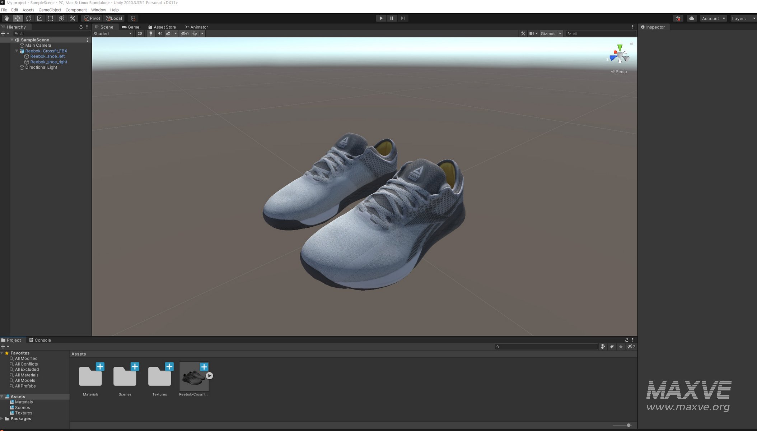Image resolution: width=757 pixels, height=431 pixels.
Task: Toggle scene lighting bulb icon
Action: pyautogui.click(x=151, y=33)
